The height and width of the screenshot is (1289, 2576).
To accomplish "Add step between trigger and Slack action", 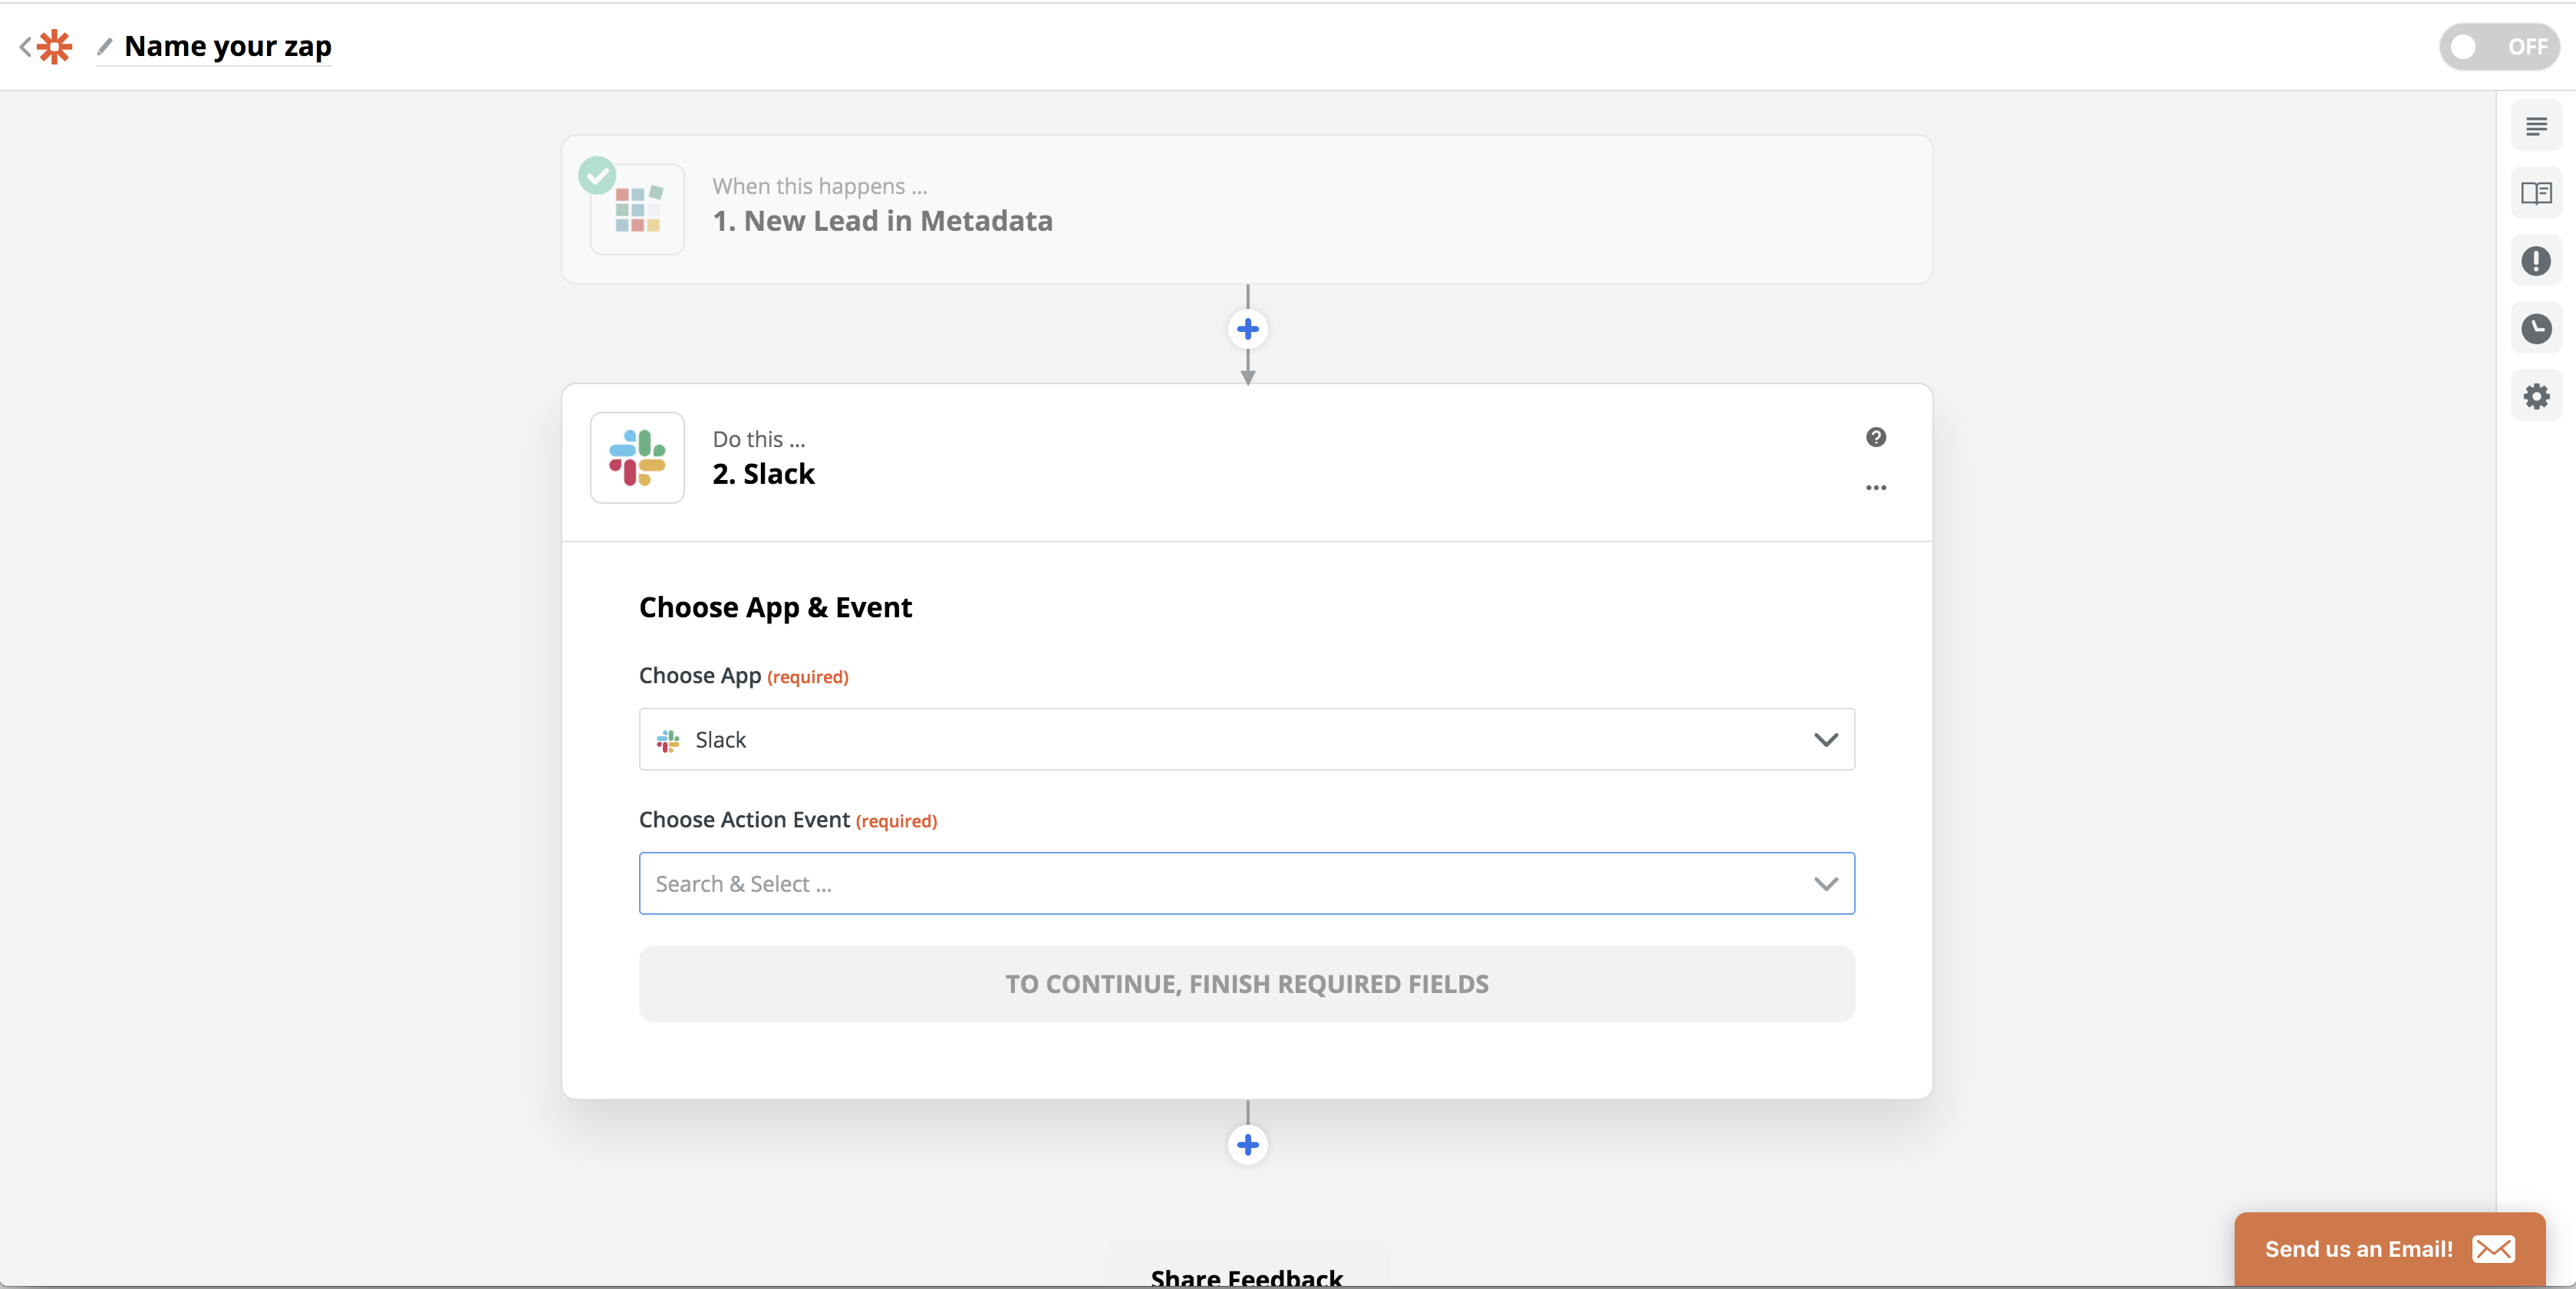I will coord(1247,329).
